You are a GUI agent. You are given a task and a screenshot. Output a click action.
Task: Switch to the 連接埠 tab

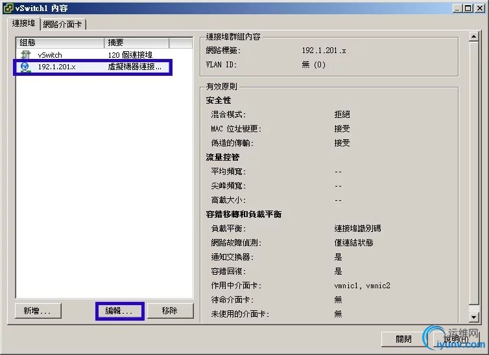[x=23, y=23]
